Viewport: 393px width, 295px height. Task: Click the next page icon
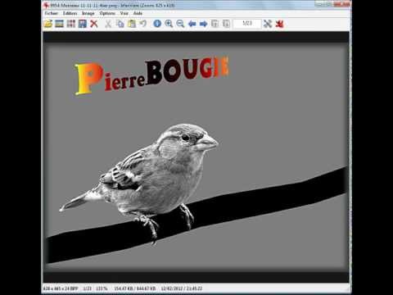(x=226, y=24)
